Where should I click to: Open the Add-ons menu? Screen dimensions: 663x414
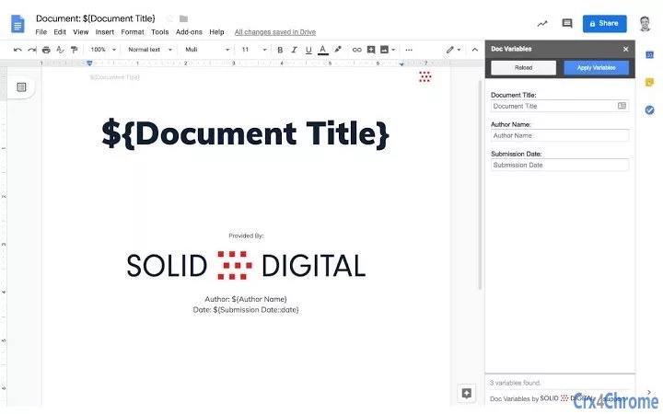click(x=189, y=32)
